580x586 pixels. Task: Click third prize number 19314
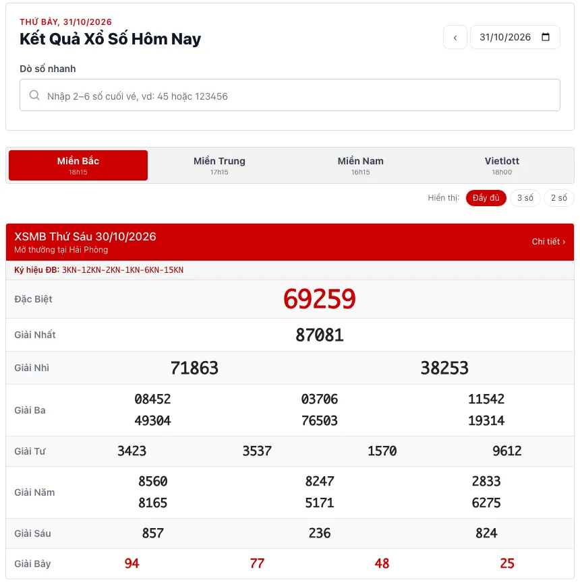click(x=486, y=421)
